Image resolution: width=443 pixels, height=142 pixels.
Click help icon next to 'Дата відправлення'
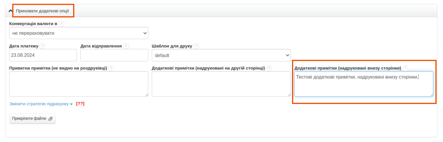tap(126, 46)
